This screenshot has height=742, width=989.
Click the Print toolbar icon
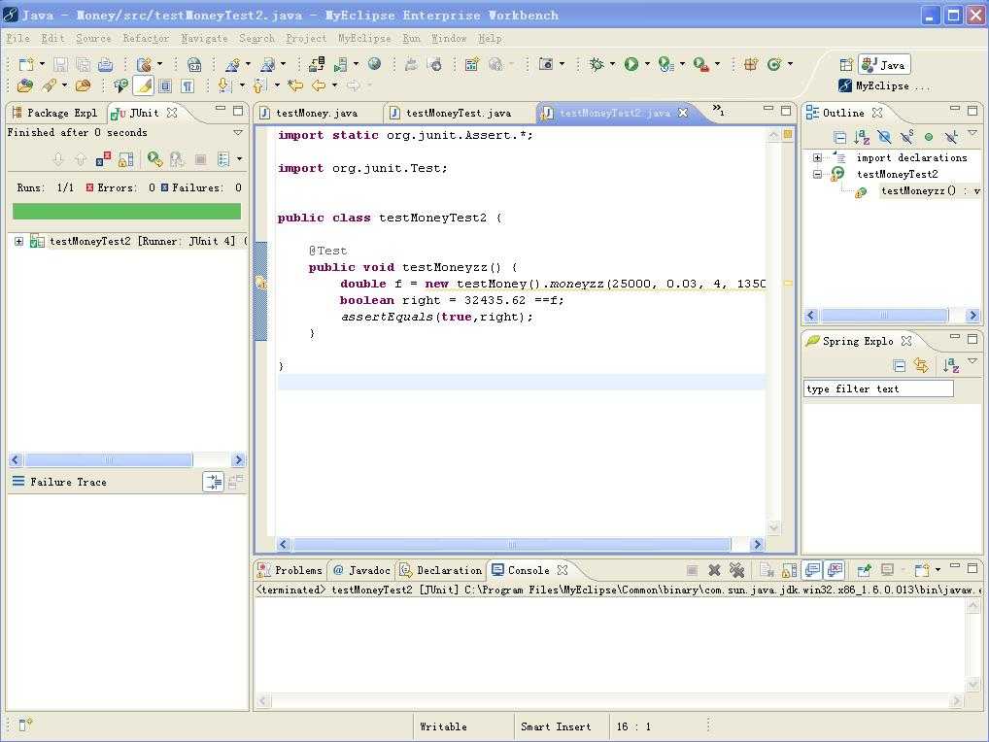pos(105,64)
